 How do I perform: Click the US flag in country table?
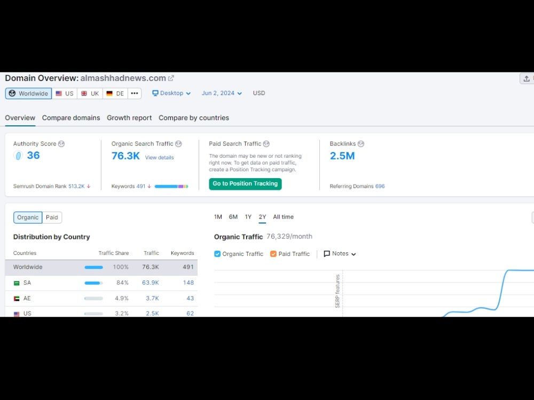[x=17, y=314]
